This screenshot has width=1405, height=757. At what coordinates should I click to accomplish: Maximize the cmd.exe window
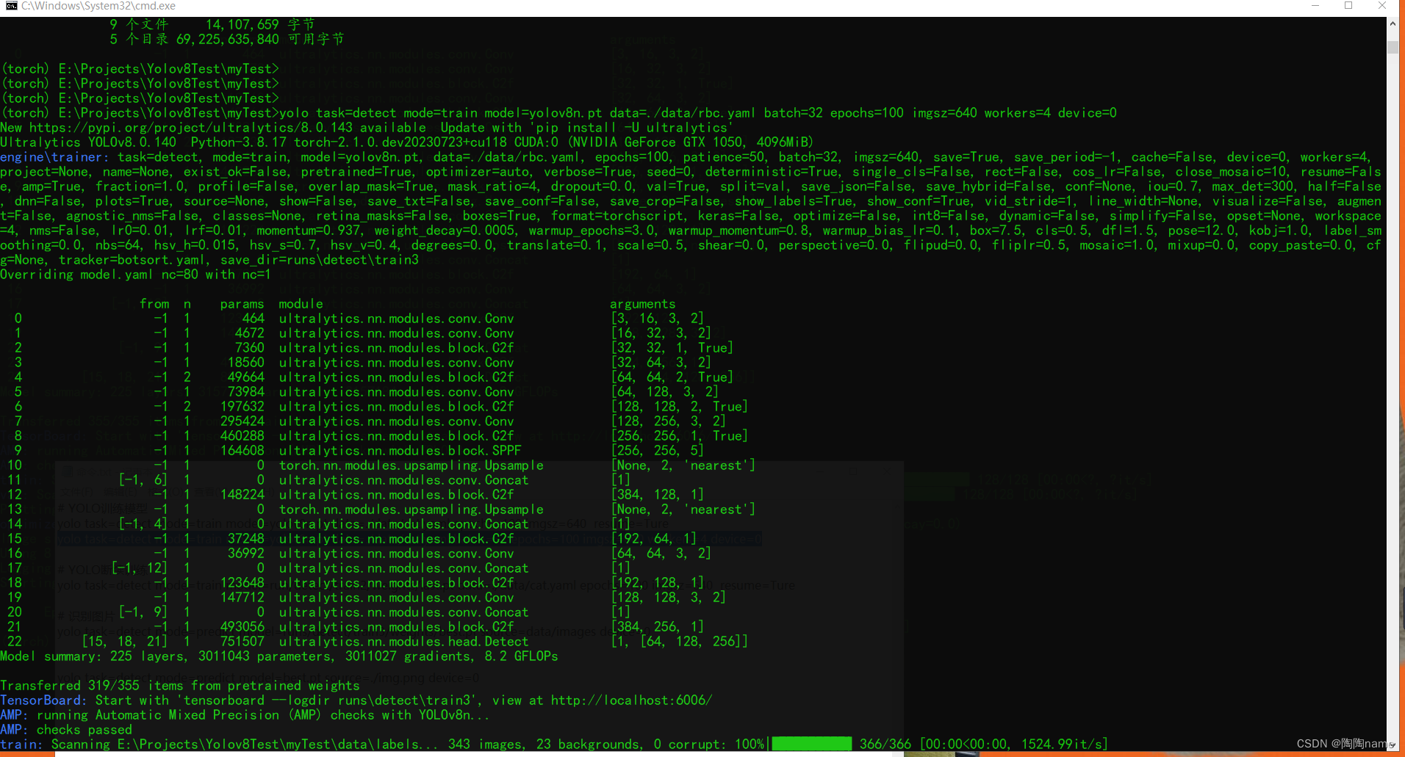pyautogui.click(x=1348, y=6)
